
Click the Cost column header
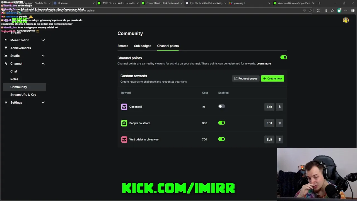(205, 93)
